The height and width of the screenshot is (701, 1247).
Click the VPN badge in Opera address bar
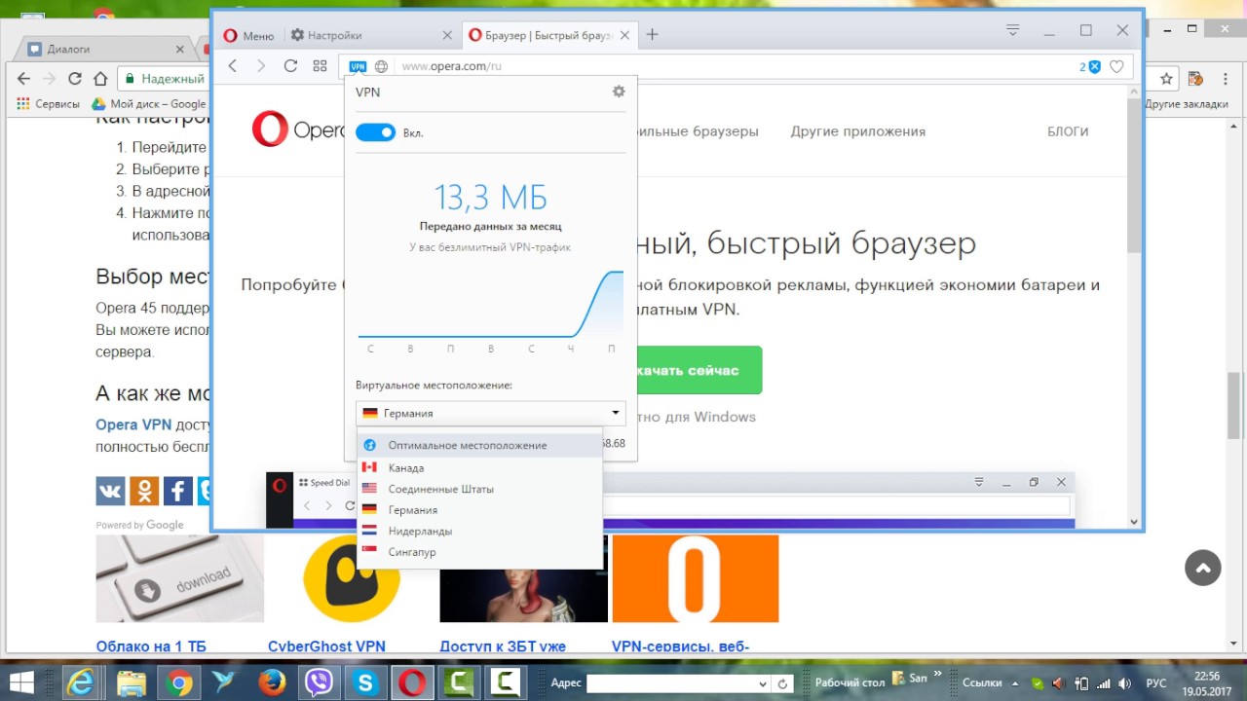(x=358, y=66)
